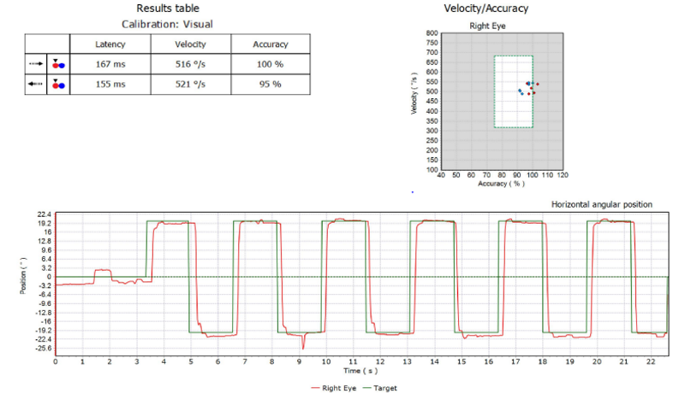Select the 521 °/s velocity cell
The height and width of the screenshot is (393, 685).
[x=190, y=84]
